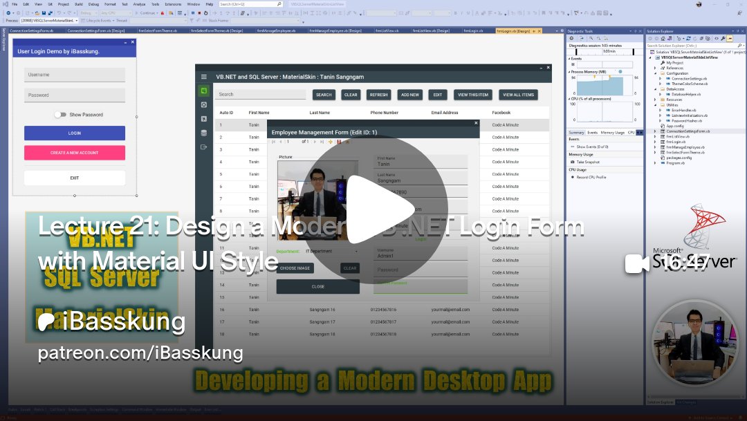The width and height of the screenshot is (747, 421).
Task: Expand the Resources folder
Action: [x=656, y=100]
